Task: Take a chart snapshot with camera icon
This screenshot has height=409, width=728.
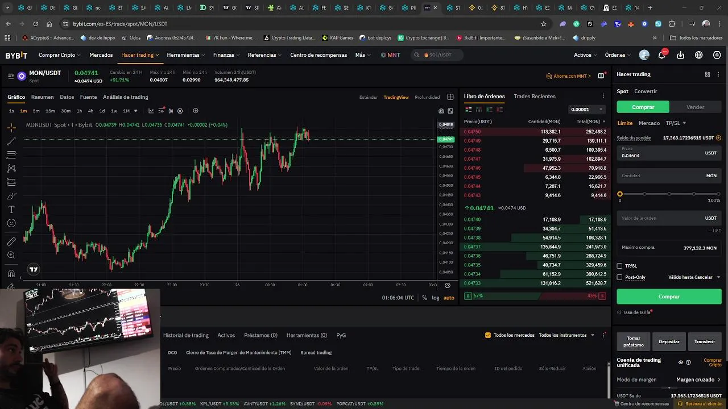Action: coord(441,111)
